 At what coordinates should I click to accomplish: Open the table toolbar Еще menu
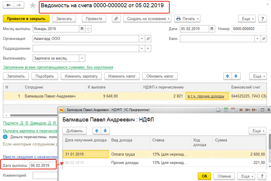coord(258,76)
